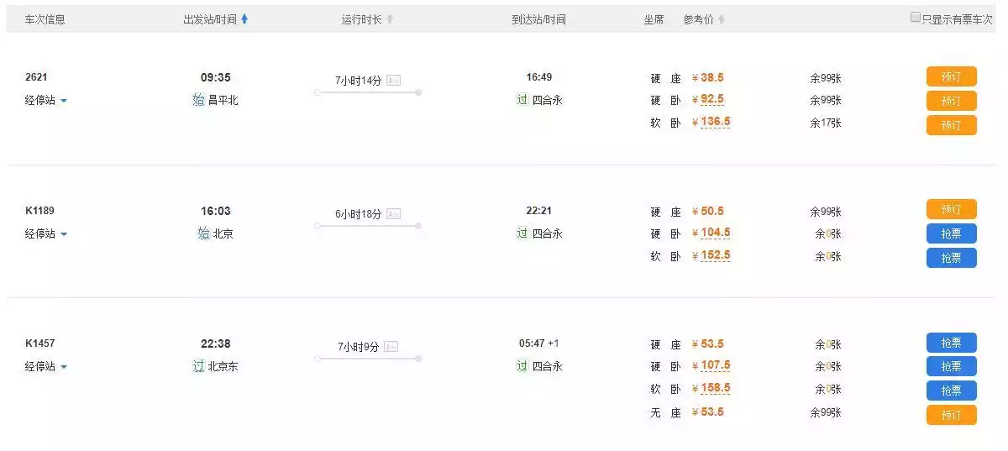Click the duration info icon for train K1457
This screenshot has width=1008, height=451.
coord(391,347)
